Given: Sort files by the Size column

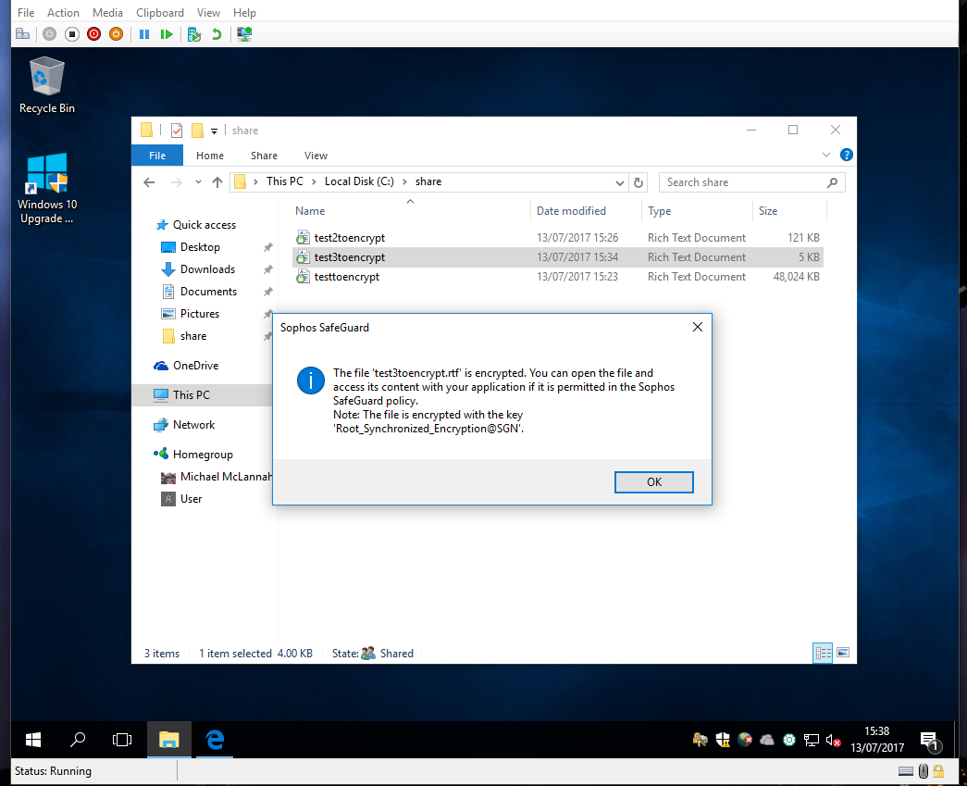Looking at the screenshot, I should point(789,211).
